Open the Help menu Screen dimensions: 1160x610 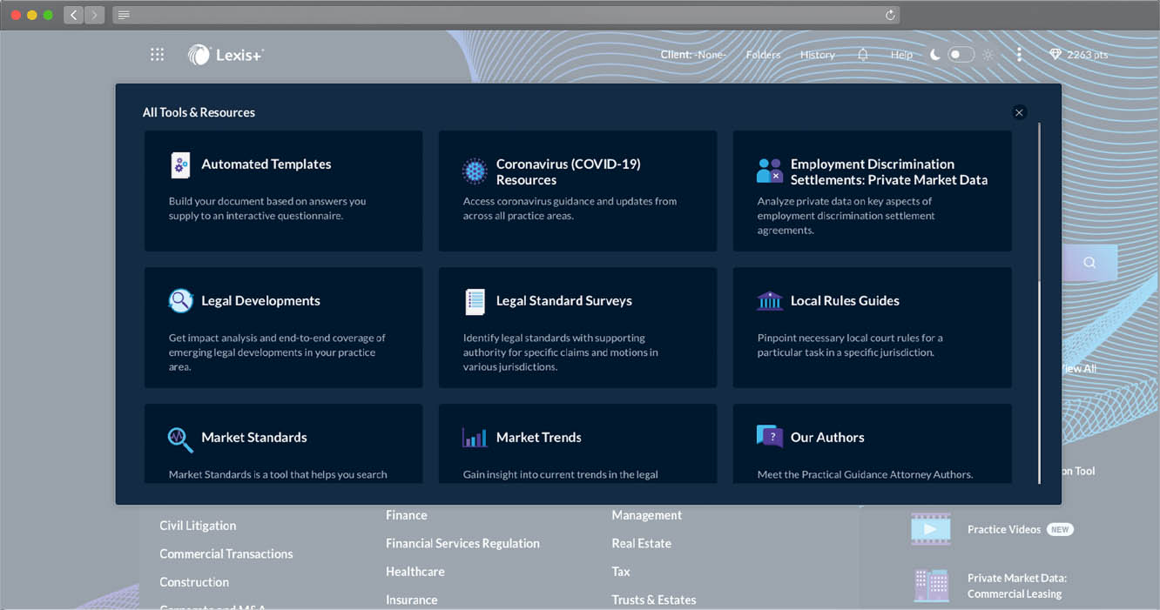tap(901, 55)
